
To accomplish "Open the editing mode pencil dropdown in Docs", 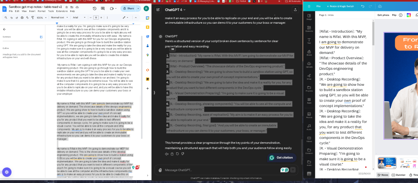I will 125,18.
